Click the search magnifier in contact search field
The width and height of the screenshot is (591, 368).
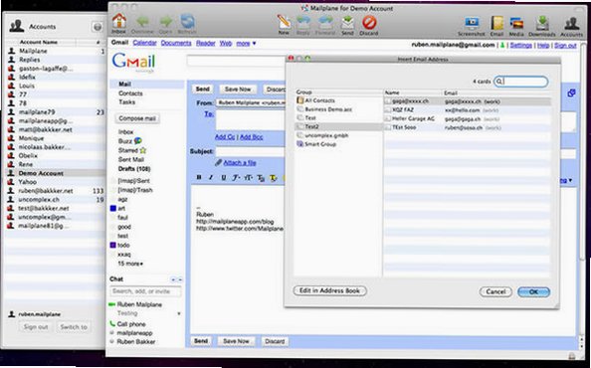coord(499,82)
